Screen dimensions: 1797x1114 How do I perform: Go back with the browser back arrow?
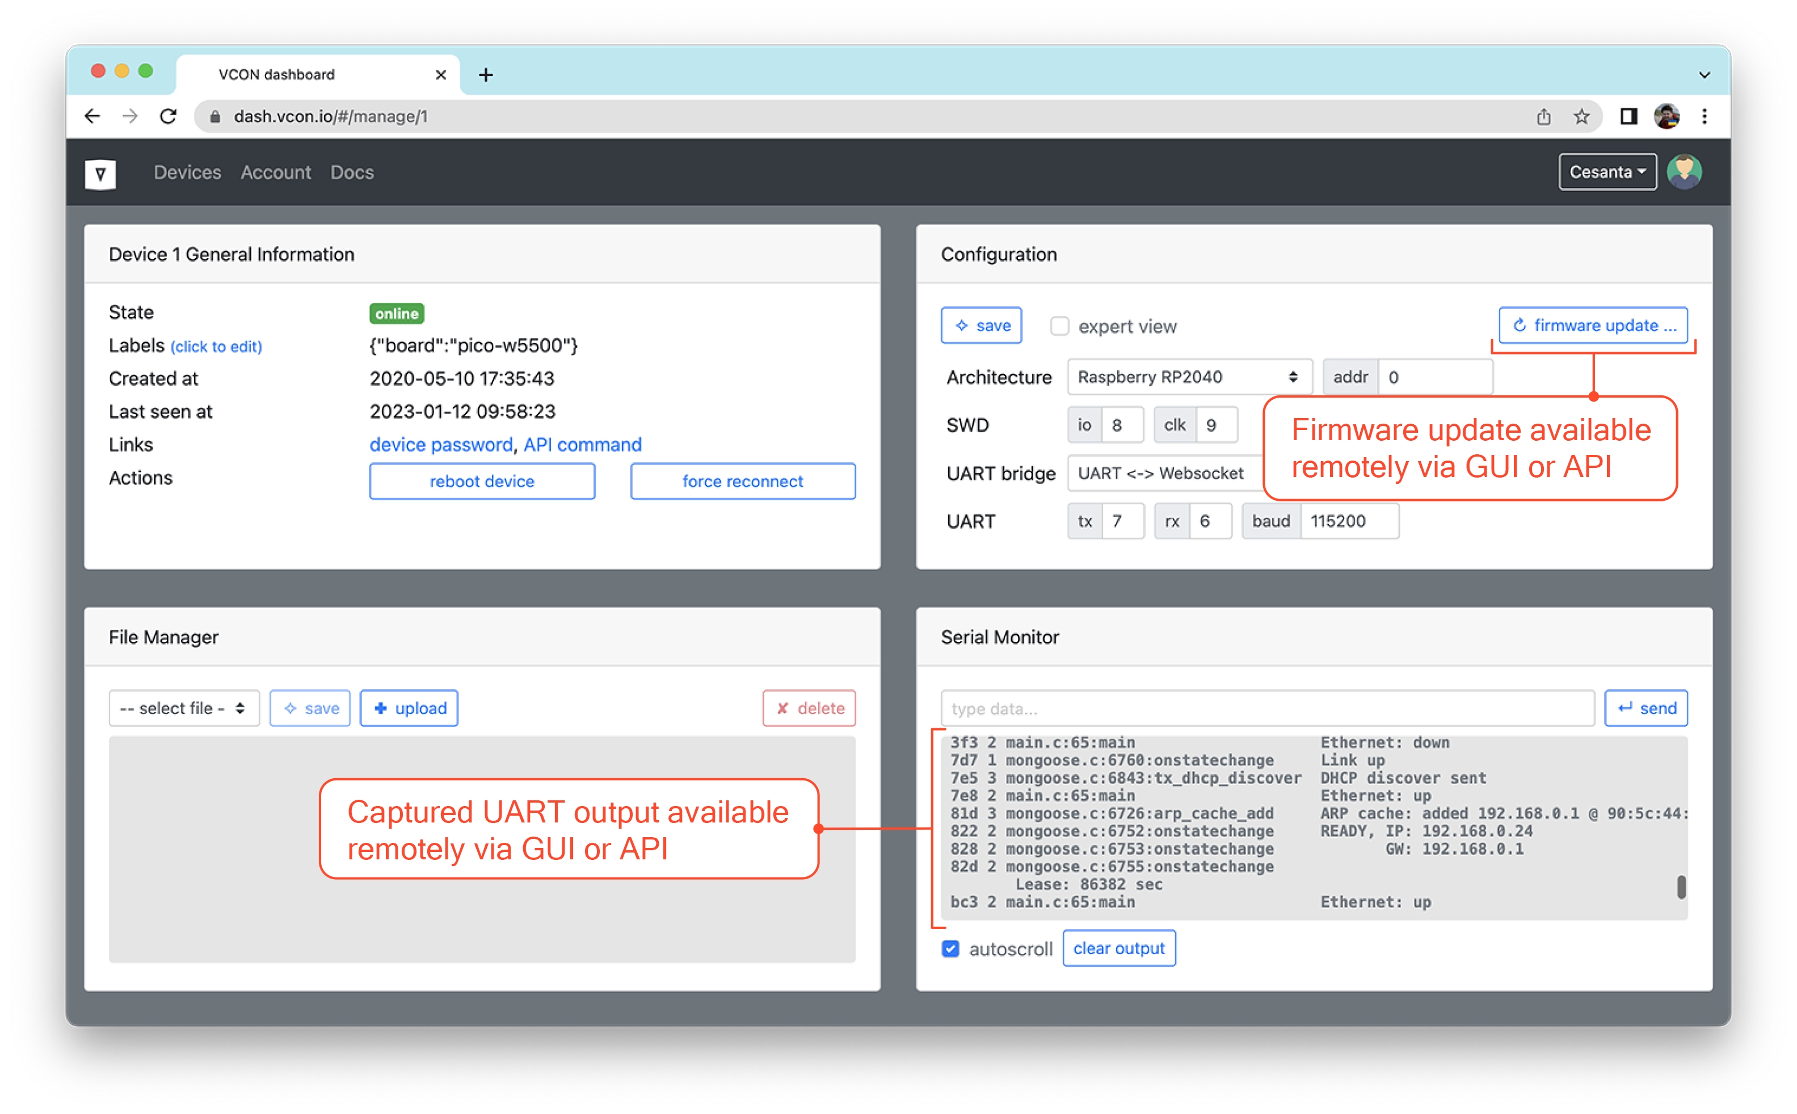(x=92, y=116)
